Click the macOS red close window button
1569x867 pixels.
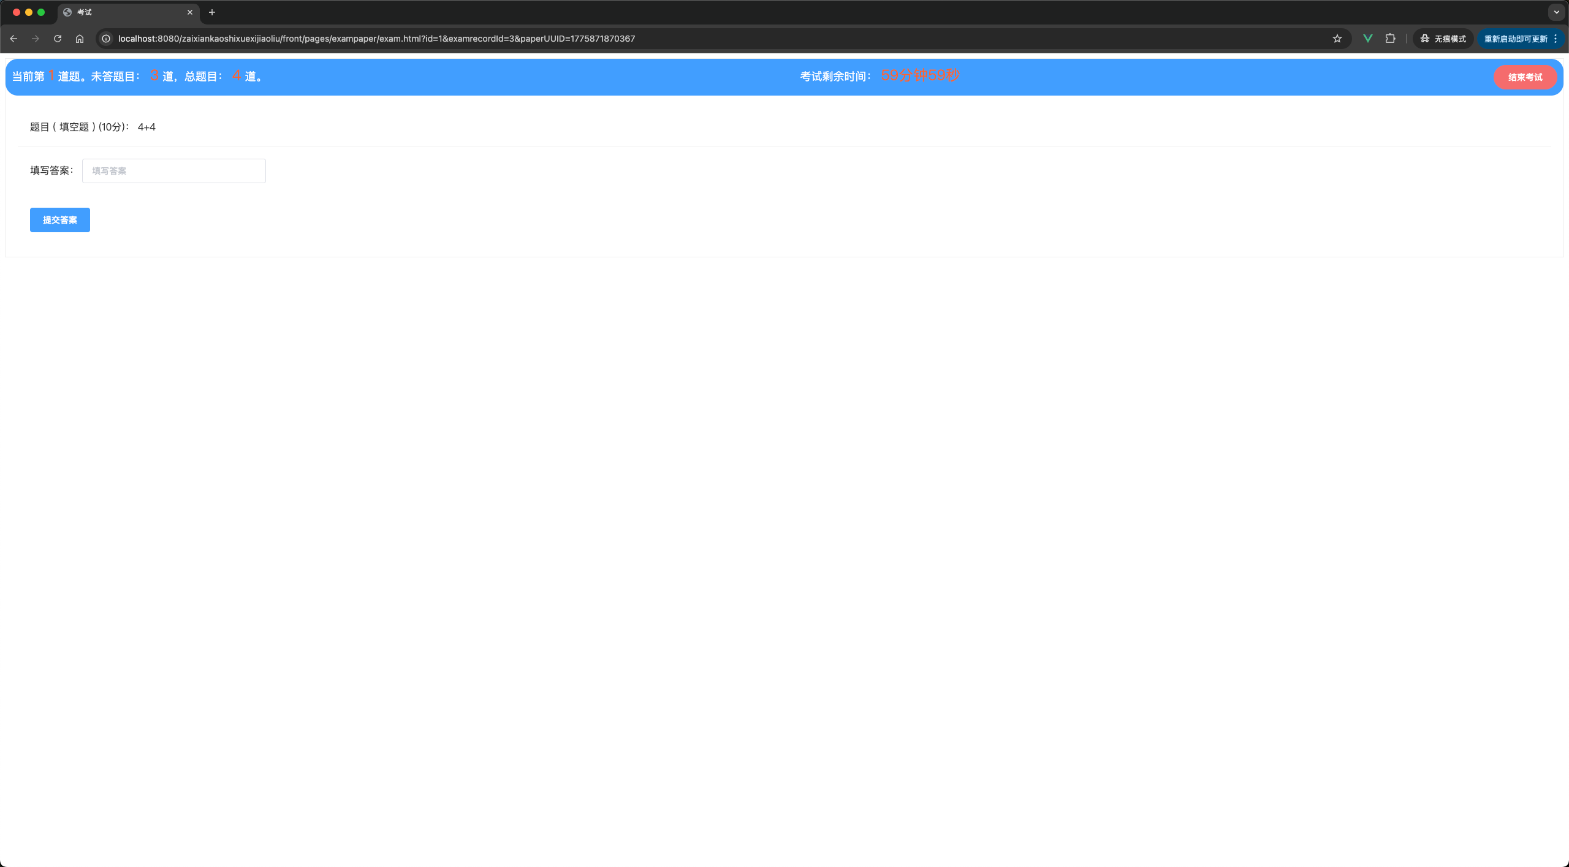tap(17, 12)
